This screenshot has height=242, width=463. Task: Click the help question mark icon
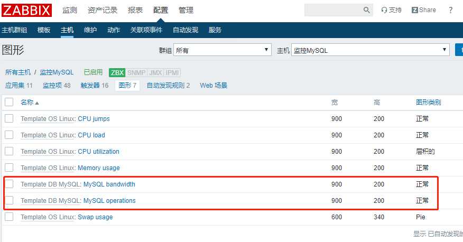(451, 10)
